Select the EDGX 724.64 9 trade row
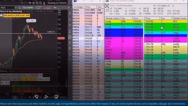Screen dimensions: 188x106 point(88,16)
